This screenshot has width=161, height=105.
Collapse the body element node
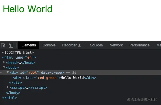(x=4, y=67)
